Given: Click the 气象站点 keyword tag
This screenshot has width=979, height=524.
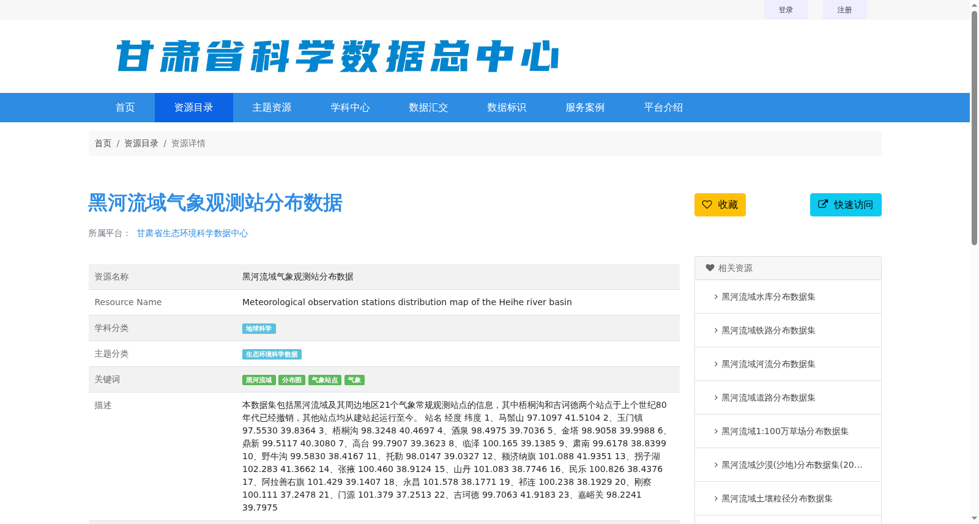Looking at the screenshot, I should 325,380.
